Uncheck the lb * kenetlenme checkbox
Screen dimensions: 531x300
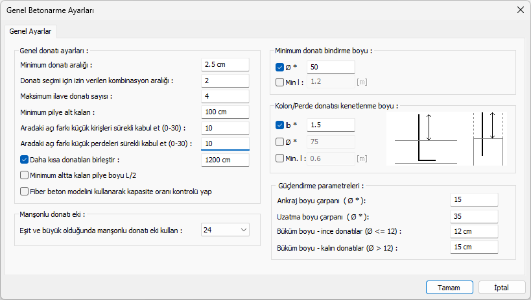(279, 125)
